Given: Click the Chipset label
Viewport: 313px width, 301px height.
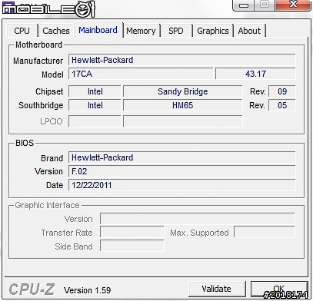Looking at the screenshot, I should (x=49, y=91).
